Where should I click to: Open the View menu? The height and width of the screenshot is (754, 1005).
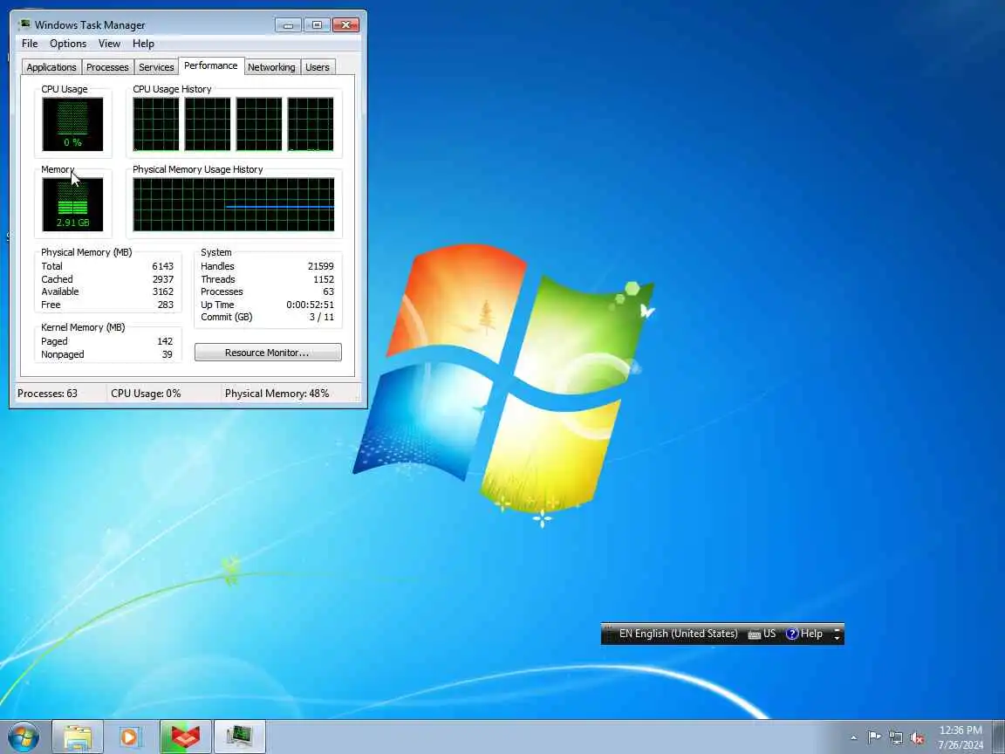[109, 44]
